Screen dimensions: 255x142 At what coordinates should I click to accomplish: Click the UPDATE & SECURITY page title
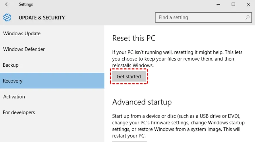[x=42, y=18]
